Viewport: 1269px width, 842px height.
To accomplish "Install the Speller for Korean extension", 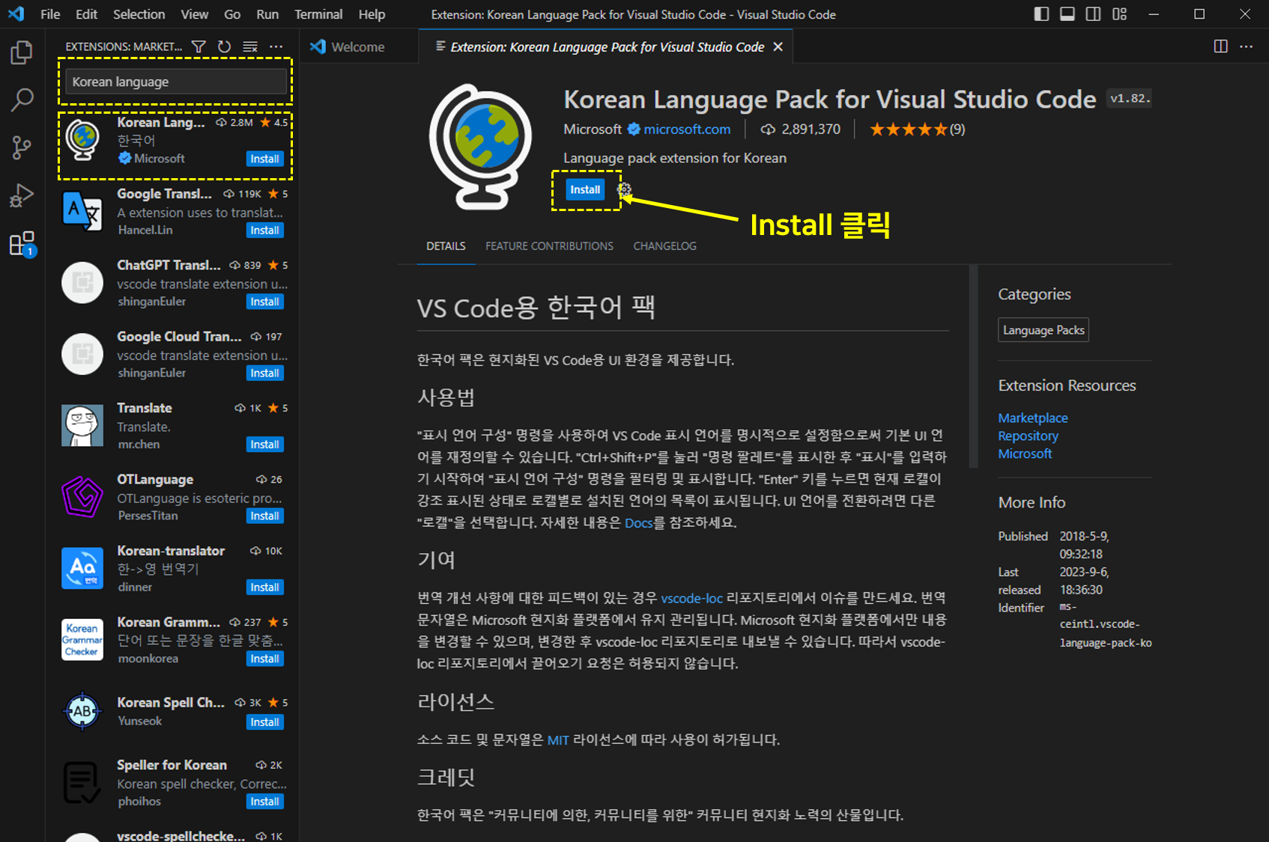I will [x=264, y=802].
